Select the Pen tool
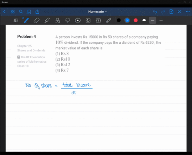Viewport: 192px width, 155px height. (26, 20)
